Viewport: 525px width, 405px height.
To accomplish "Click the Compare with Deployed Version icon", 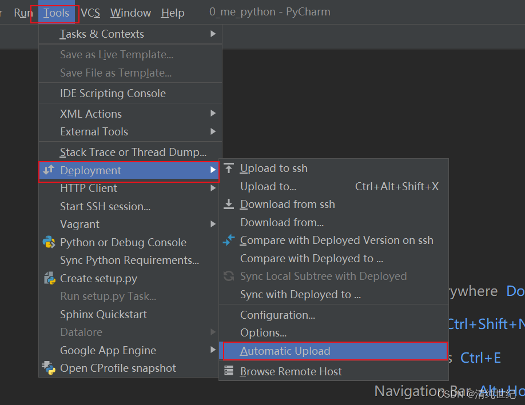I will coord(229,240).
